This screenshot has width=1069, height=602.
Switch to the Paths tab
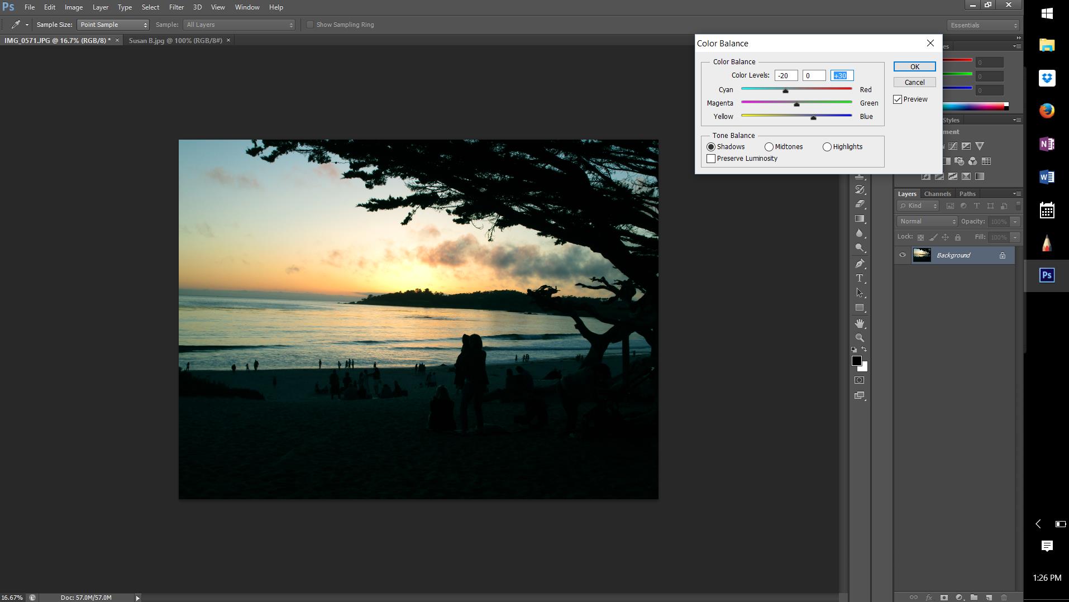point(967,194)
